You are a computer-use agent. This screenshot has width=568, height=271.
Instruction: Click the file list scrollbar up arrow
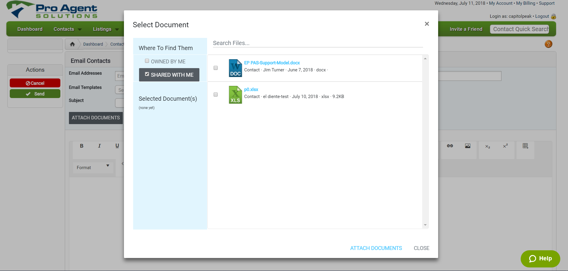[425, 58]
